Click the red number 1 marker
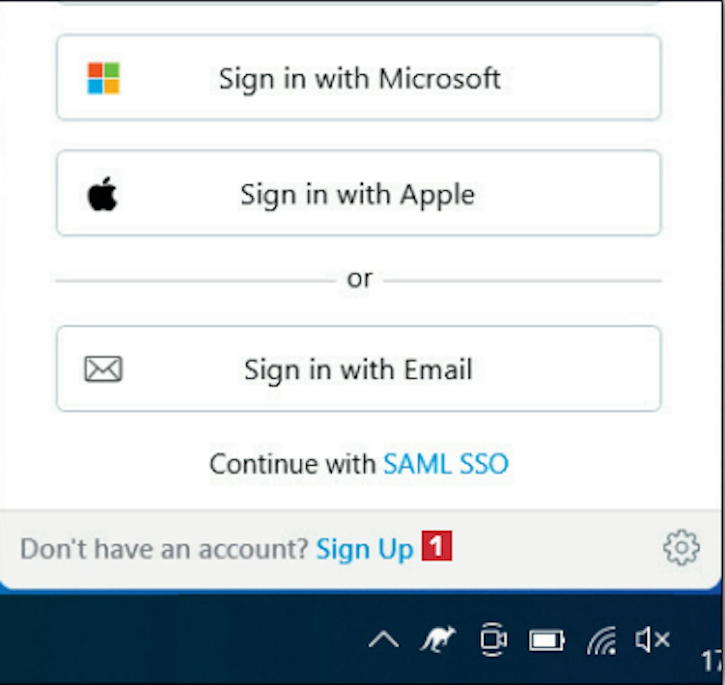 click(436, 546)
